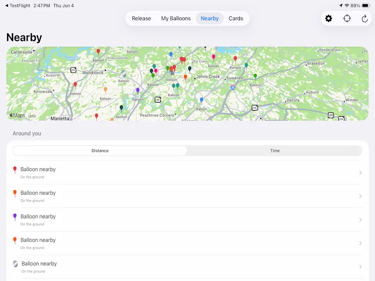Tap chevron on the silver balloon row
The width and height of the screenshot is (375, 281).
[360, 266]
